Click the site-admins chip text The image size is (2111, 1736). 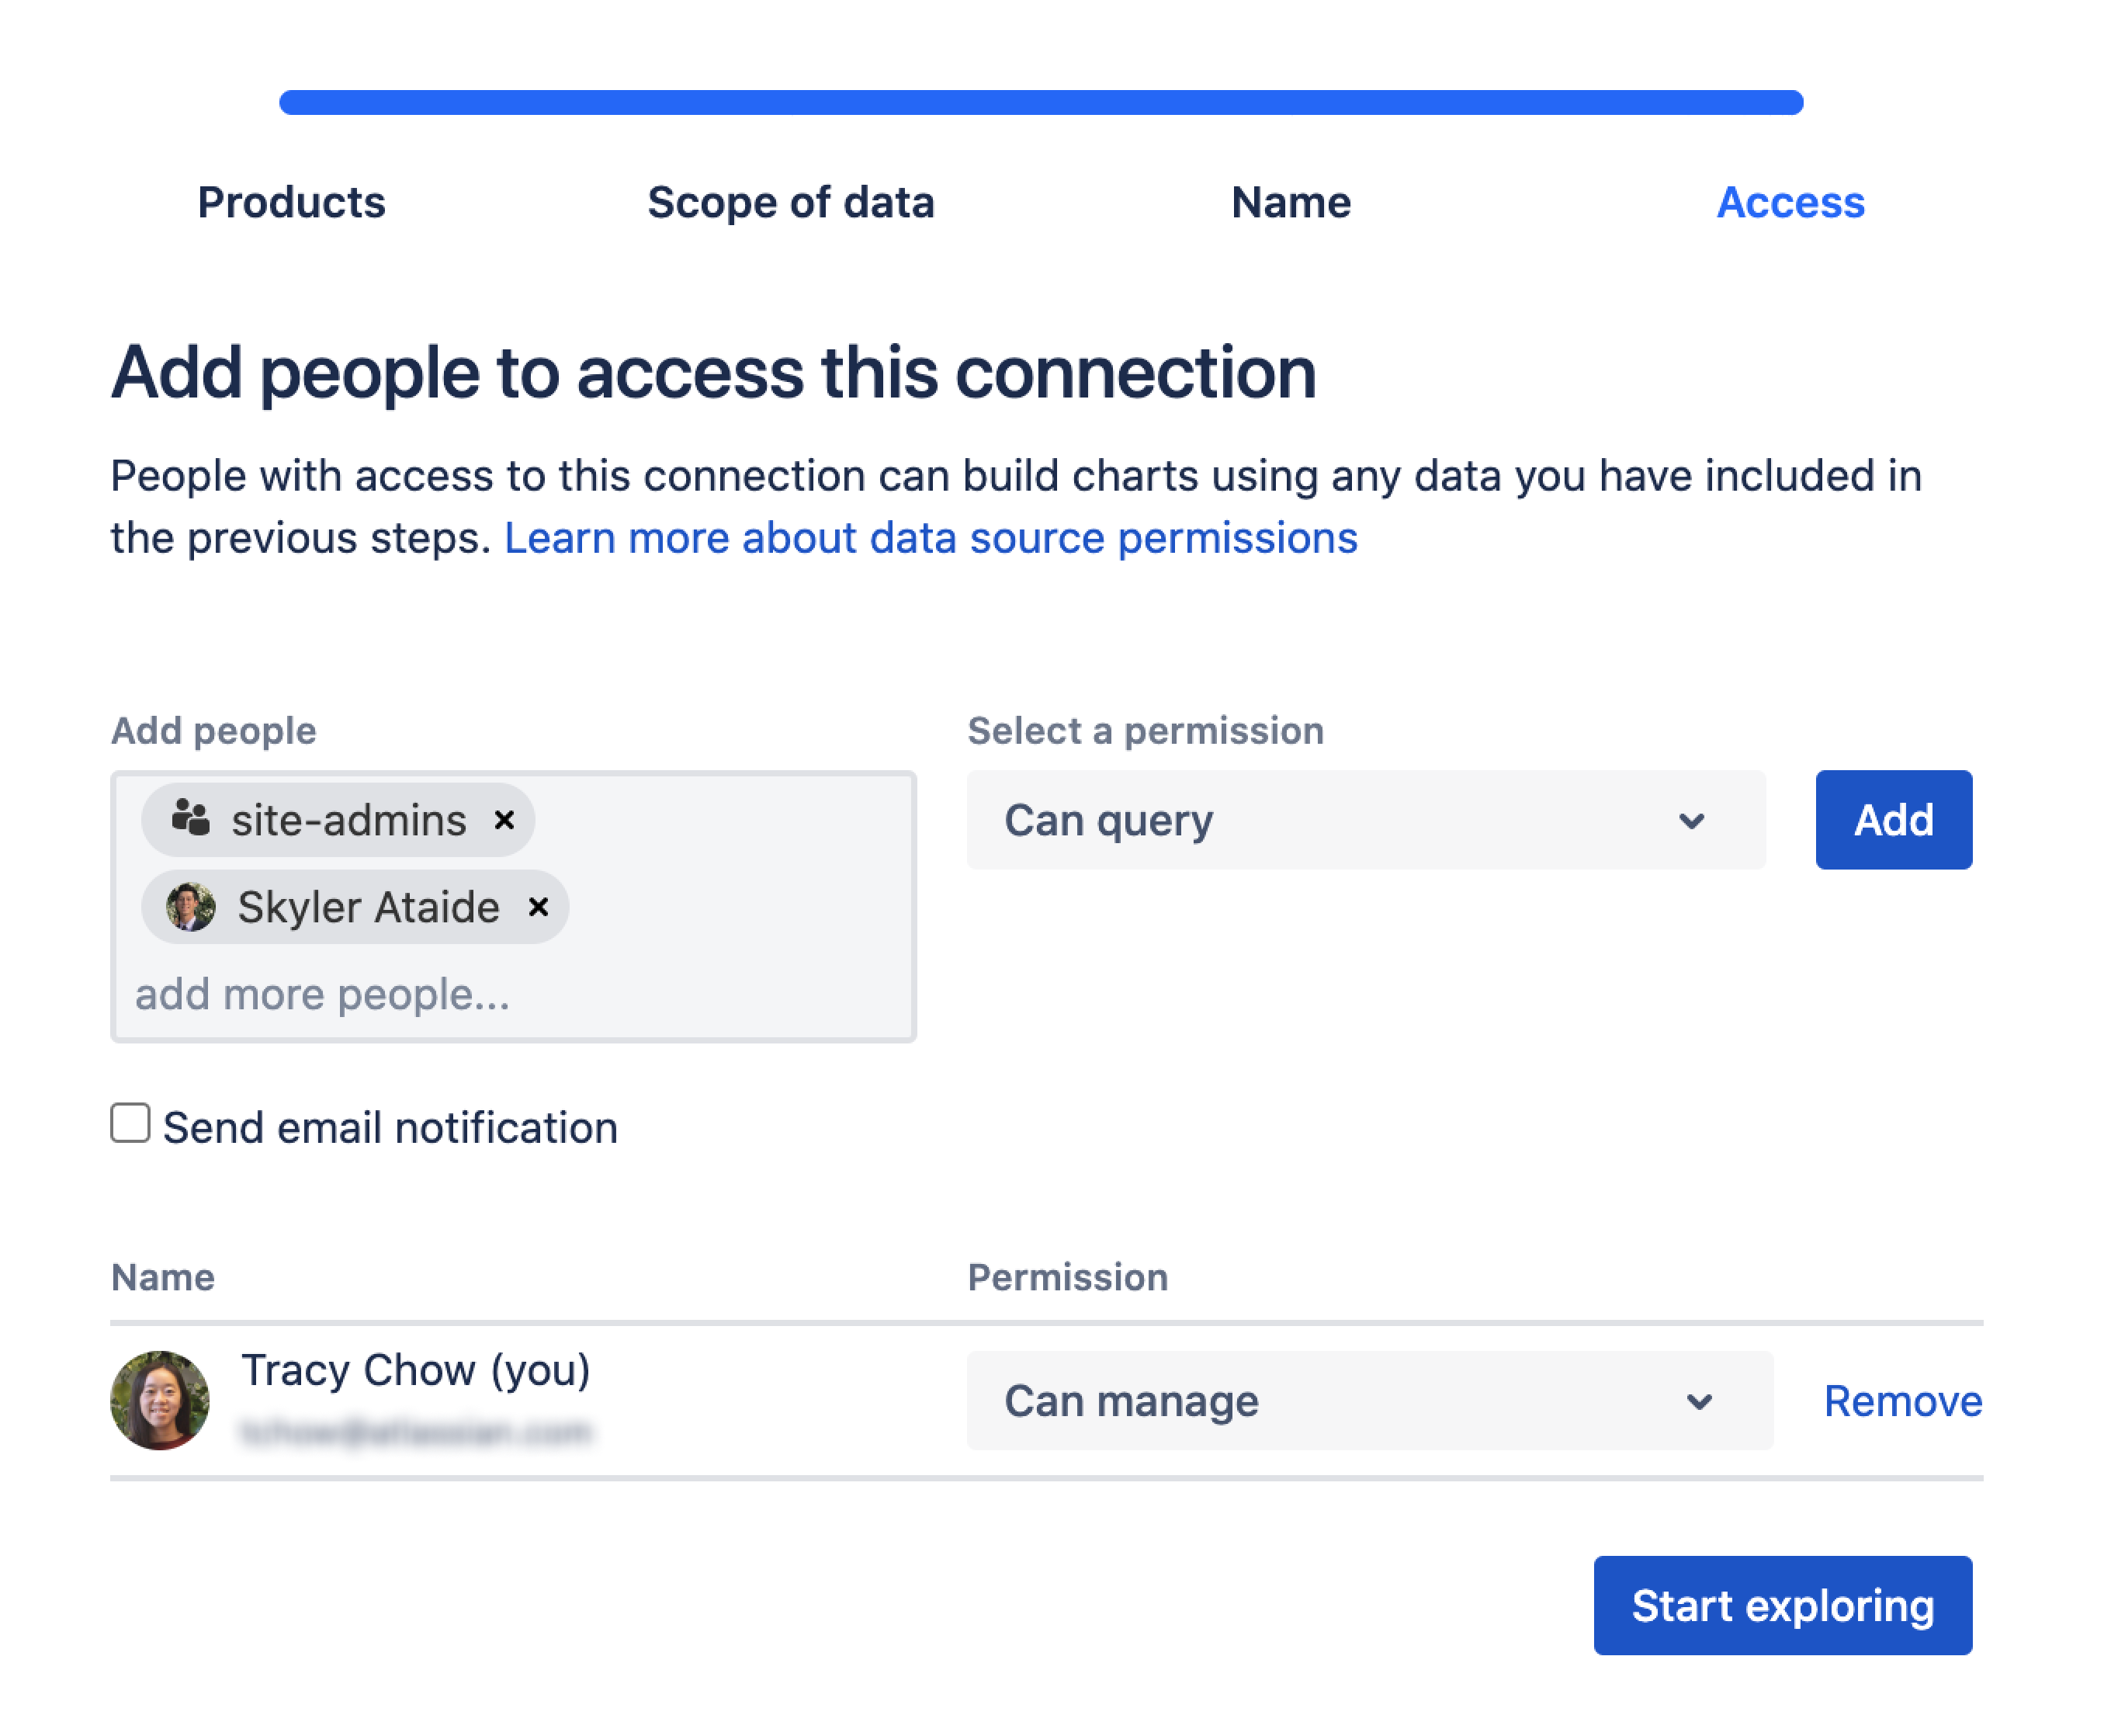click(x=348, y=821)
